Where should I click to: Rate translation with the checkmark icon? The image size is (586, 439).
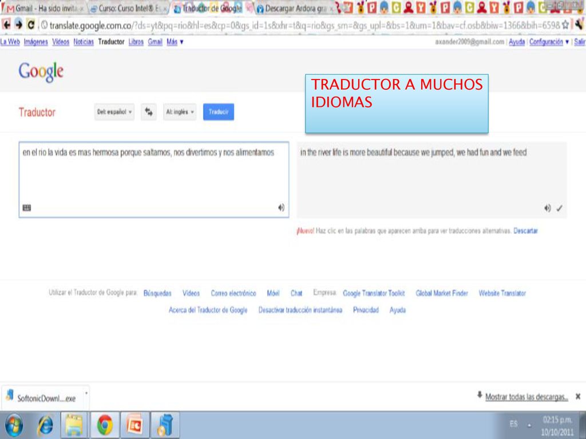(x=559, y=208)
